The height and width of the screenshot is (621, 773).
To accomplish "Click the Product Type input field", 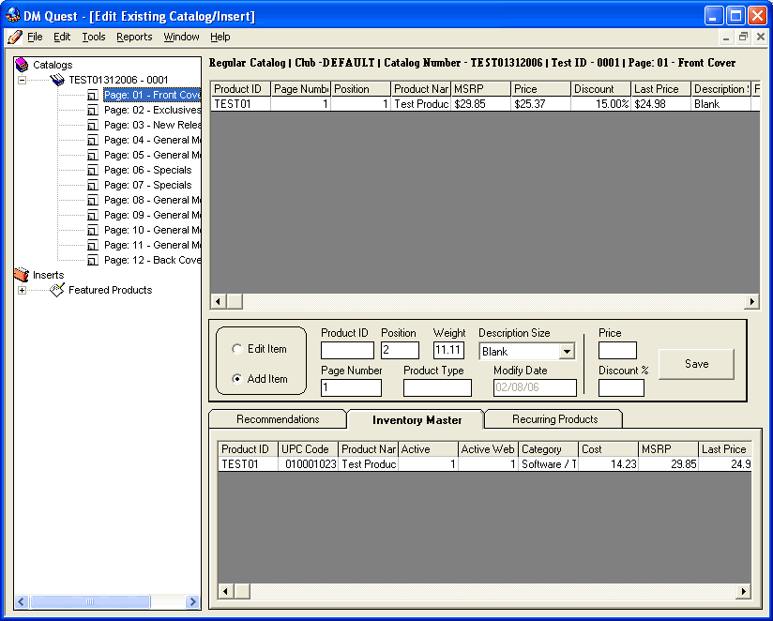I will point(437,387).
